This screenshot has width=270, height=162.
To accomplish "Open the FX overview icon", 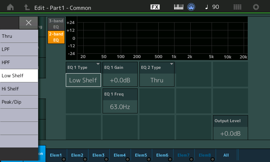I will click(x=155, y=7).
